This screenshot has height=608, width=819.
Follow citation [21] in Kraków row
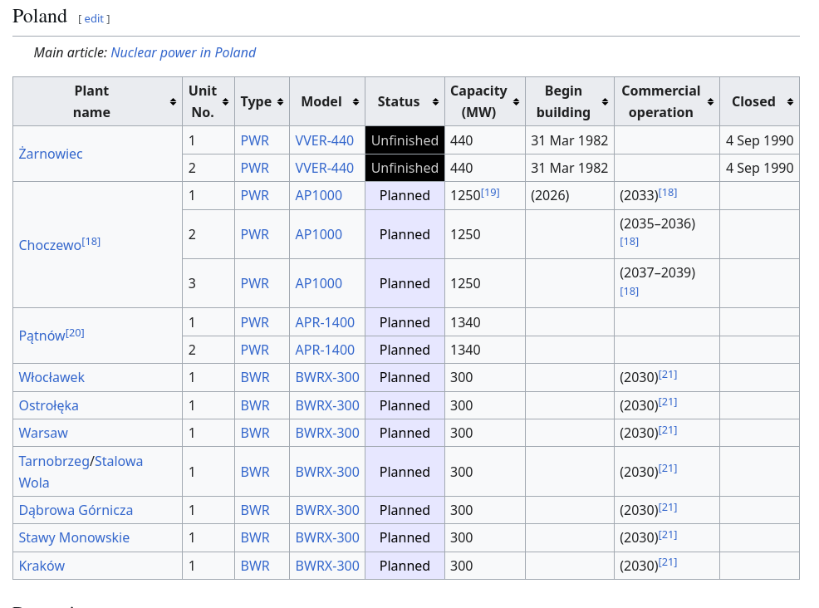pyautogui.click(x=668, y=562)
